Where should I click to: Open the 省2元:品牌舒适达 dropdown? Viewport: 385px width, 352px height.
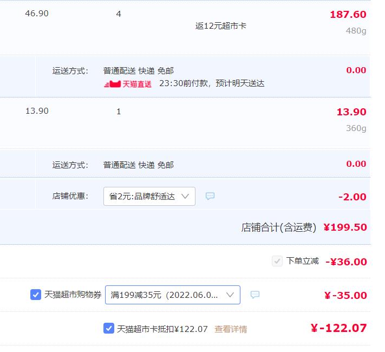click(x=149, y=196)
